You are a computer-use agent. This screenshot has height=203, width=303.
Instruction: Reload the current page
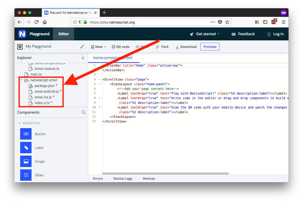pyautogui.click(x=36, y=22)
